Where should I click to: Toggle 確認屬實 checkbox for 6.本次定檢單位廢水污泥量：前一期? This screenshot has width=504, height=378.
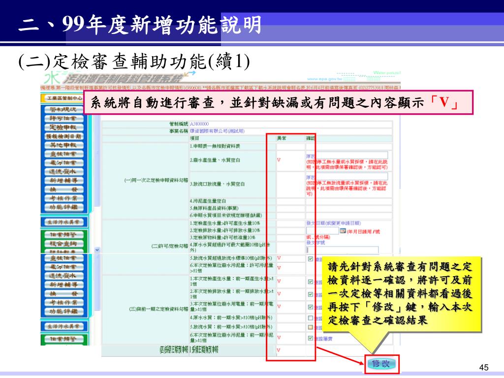point(310,338)
